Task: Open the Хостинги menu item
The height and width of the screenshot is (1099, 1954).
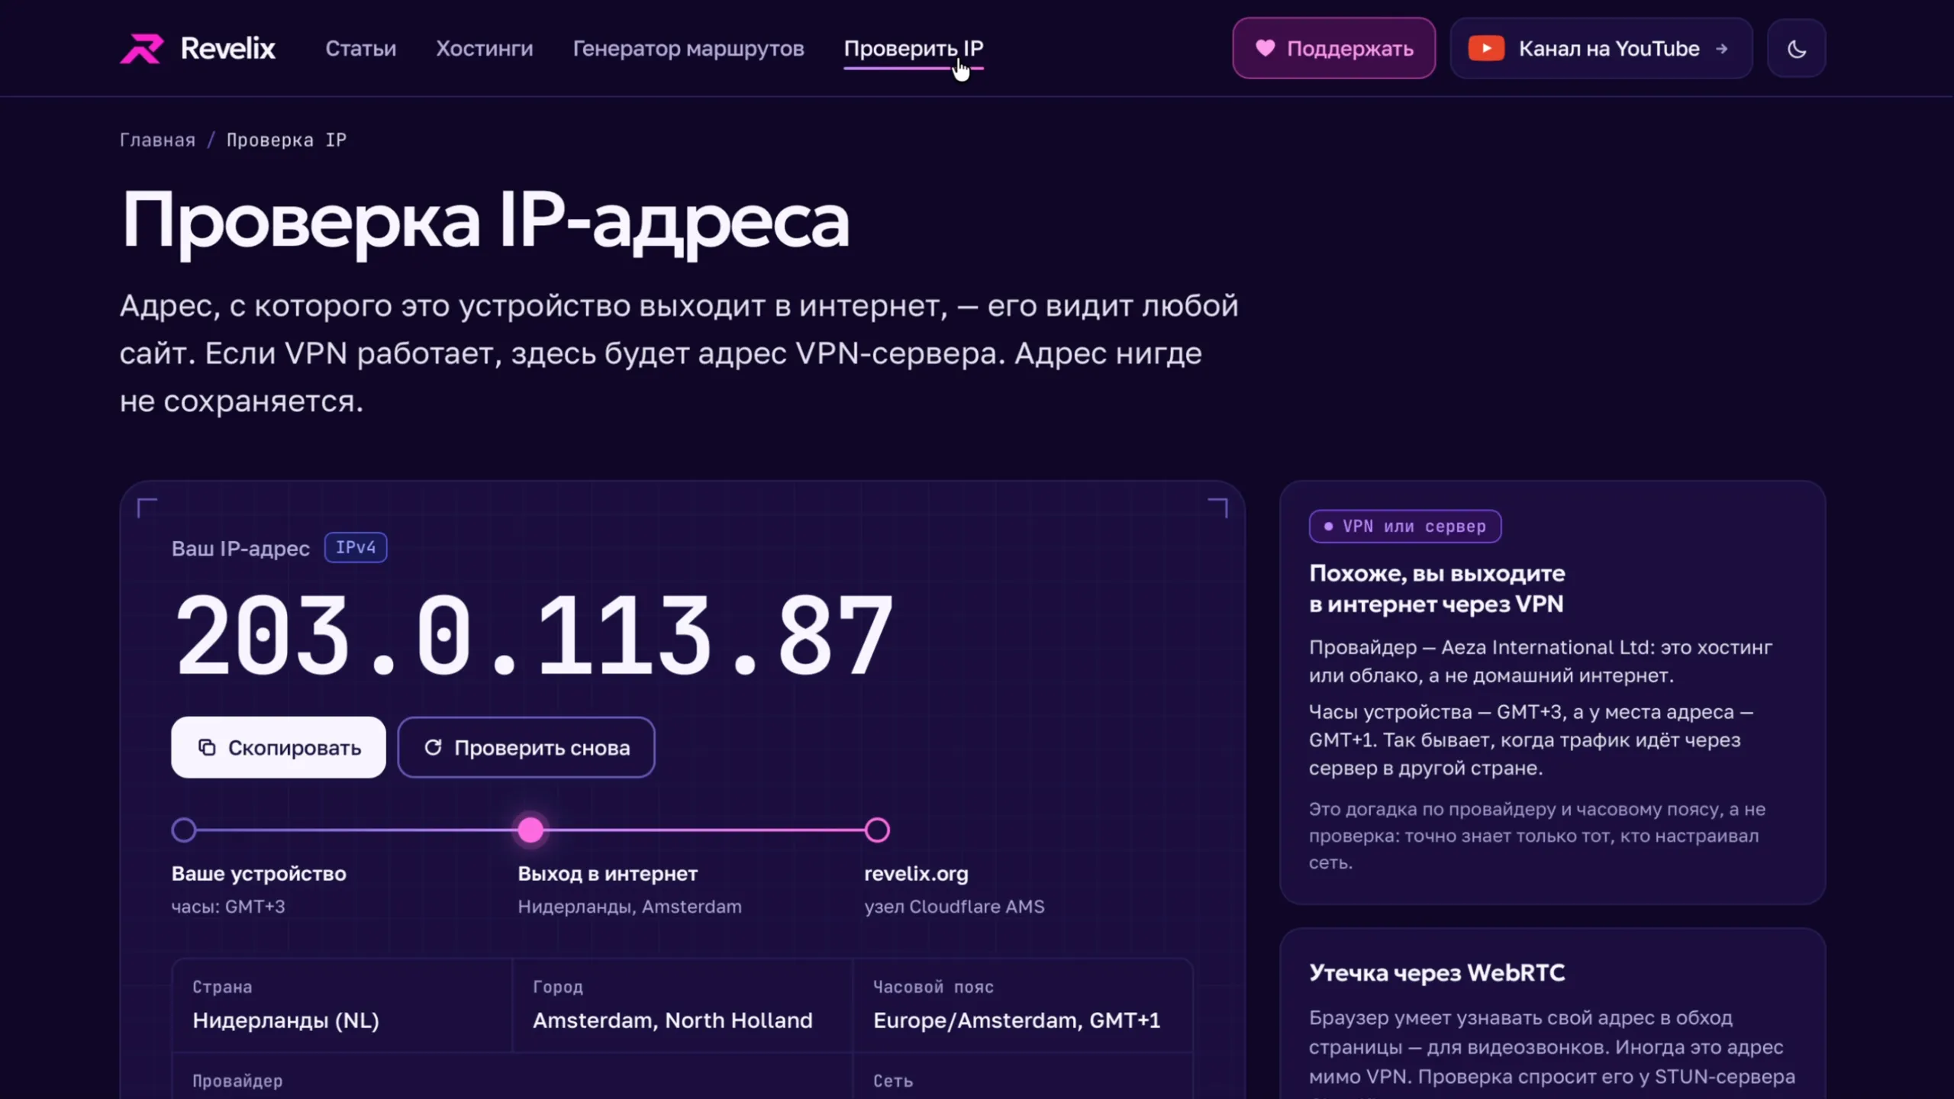Action: (484, 48)
